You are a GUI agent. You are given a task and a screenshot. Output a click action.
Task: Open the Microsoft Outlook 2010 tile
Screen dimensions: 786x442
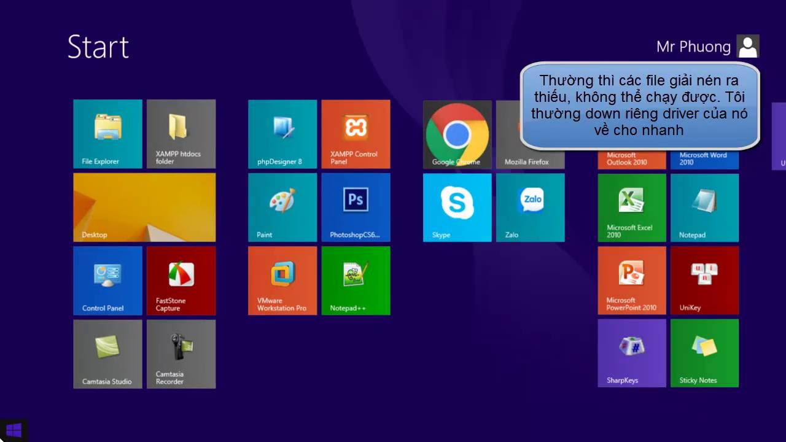(632, 160)
